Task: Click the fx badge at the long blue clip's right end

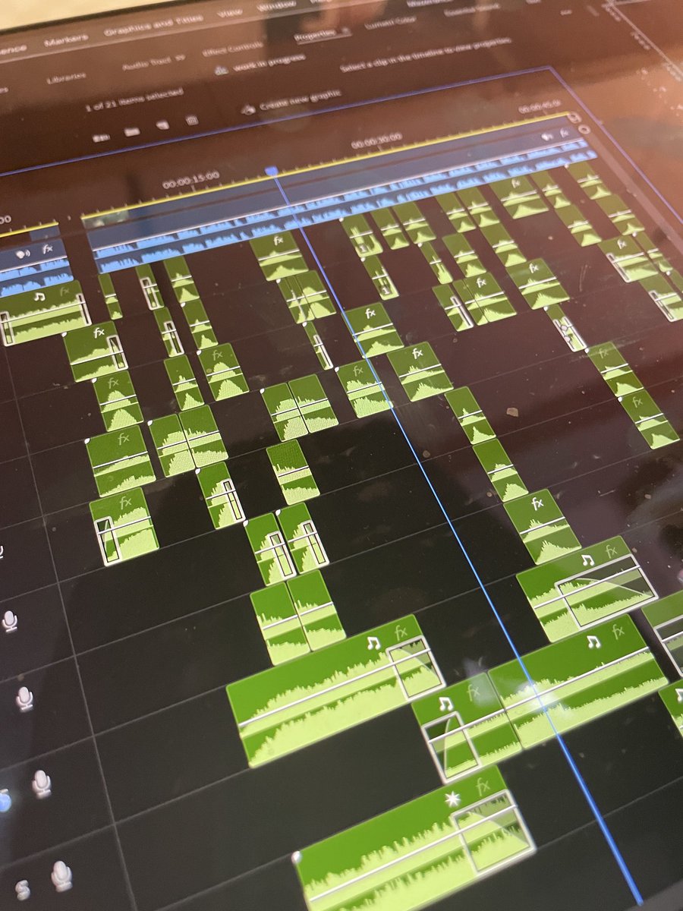Action: [563, 133]
